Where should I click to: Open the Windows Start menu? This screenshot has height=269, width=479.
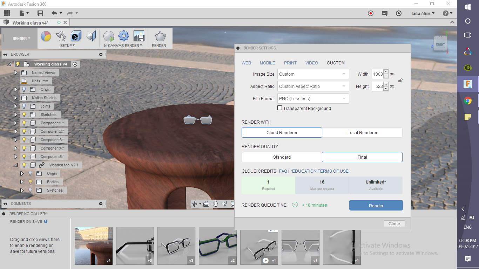(468, 7)
